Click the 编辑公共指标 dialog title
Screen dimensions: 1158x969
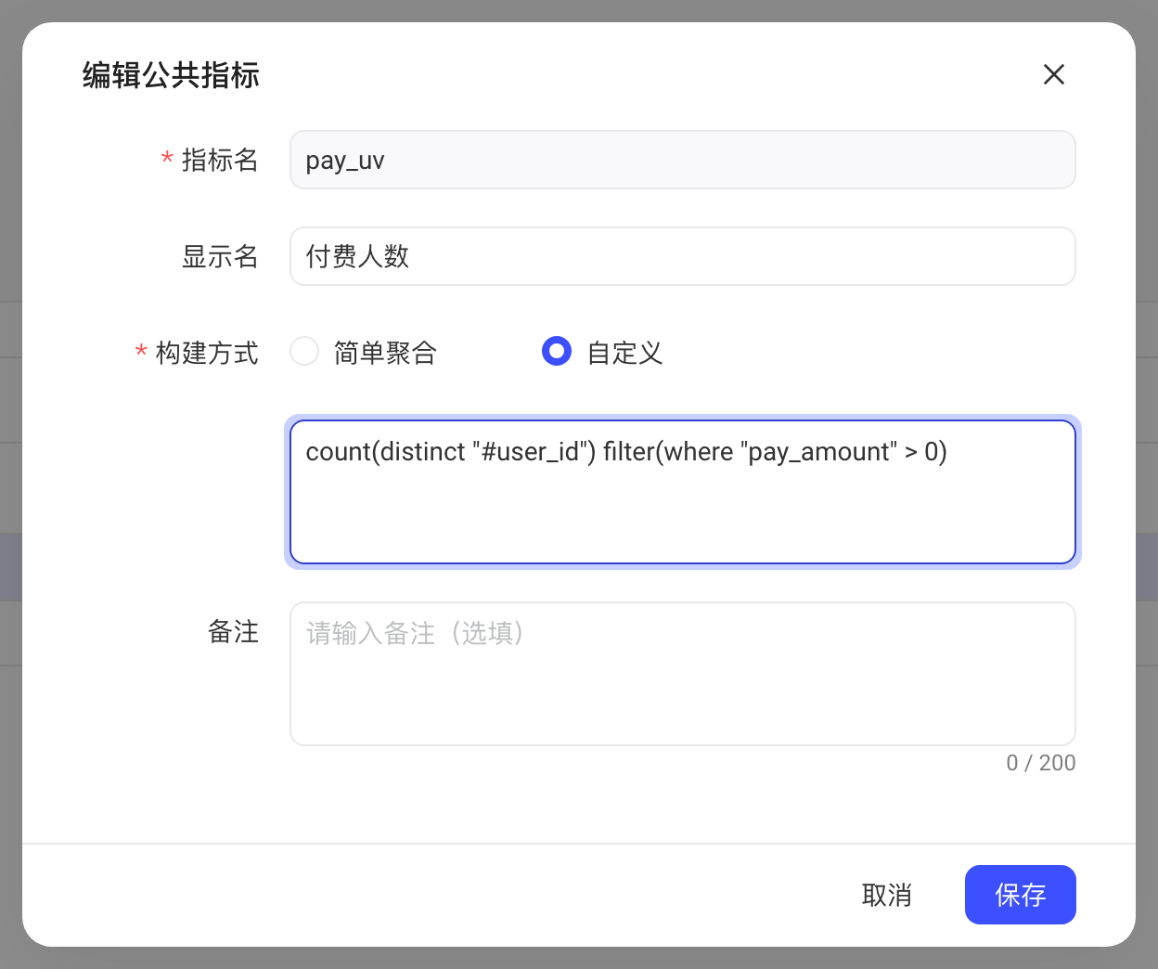(171, 75)
